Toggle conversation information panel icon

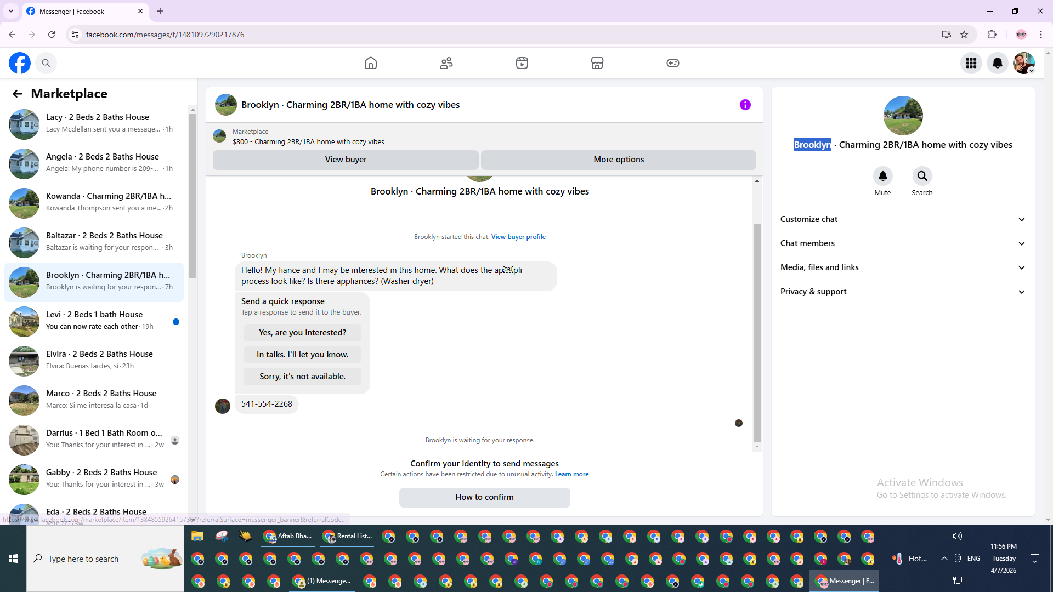click(x=745, y=105)
